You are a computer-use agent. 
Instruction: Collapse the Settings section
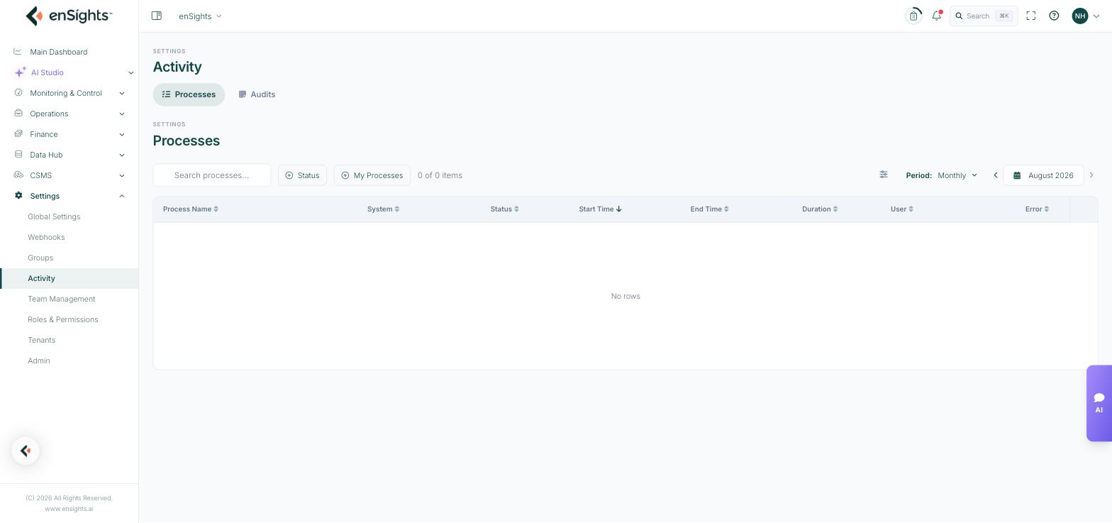(69, 196)
